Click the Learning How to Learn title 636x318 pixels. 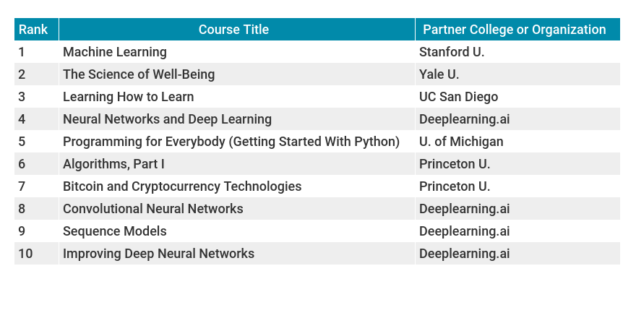coord(128,97)
